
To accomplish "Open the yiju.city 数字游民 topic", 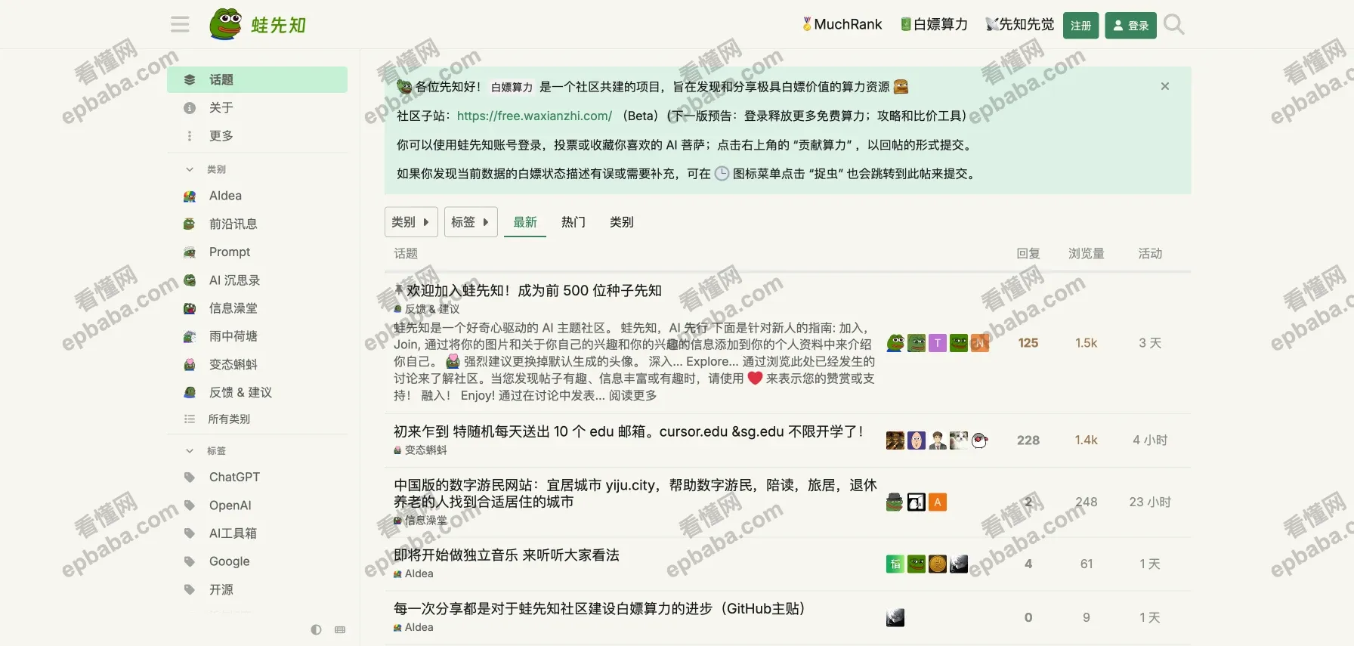I will tap(635, 493).
